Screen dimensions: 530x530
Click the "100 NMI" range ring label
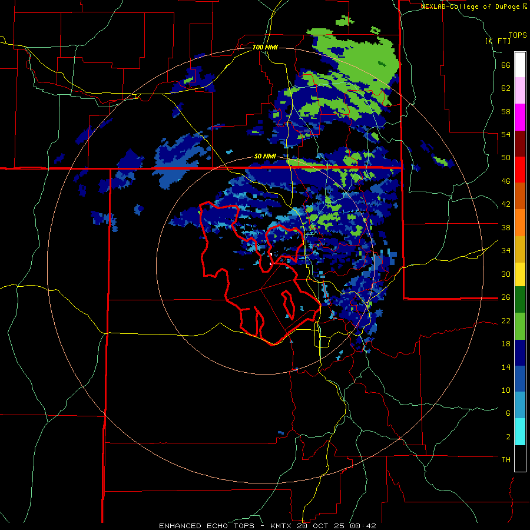tap(265, 47)
